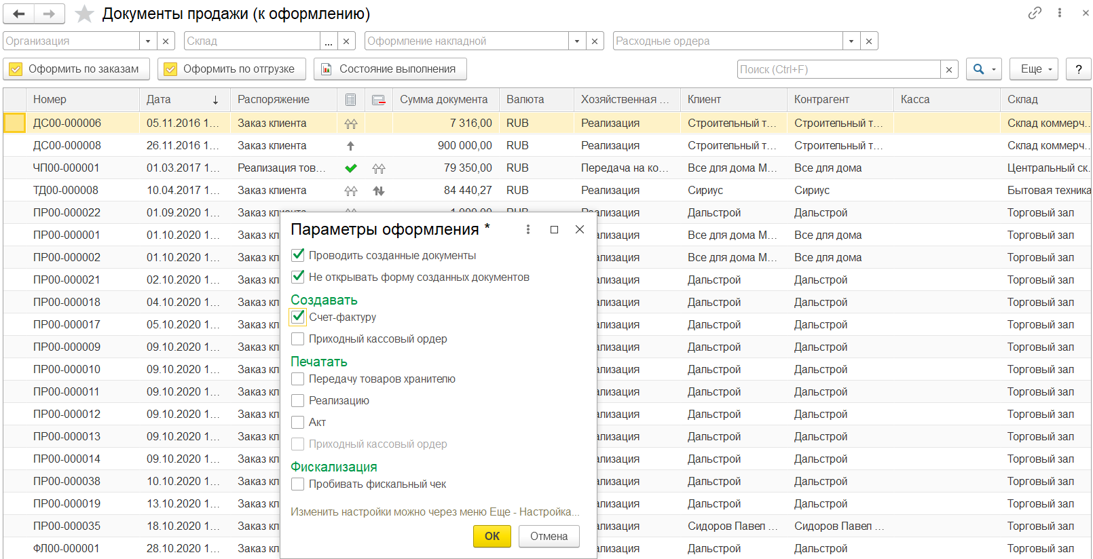Click the up-down arrows icon in row ТД00-000008
This screenshot has width=1093, height=559.
[379, 191]
